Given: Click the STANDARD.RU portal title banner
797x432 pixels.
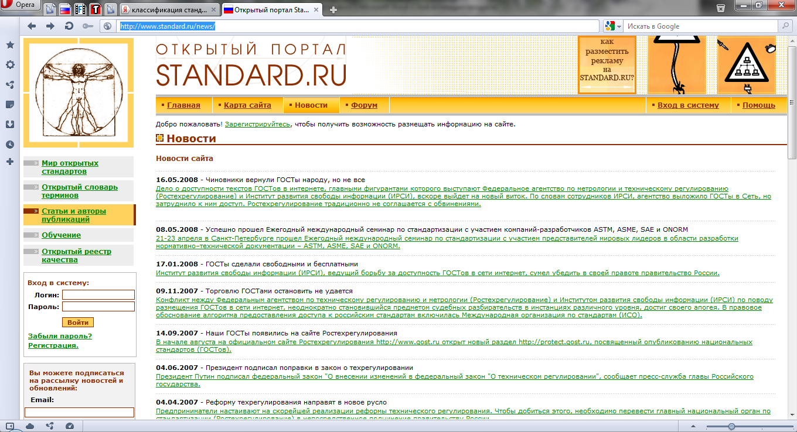Looking at the screenshot, I should click(x=251, y=64).
